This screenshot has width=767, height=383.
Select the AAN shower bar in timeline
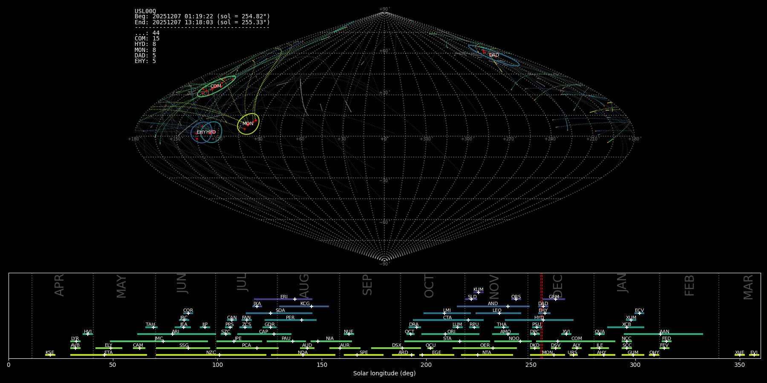click(x=663, y=334)
